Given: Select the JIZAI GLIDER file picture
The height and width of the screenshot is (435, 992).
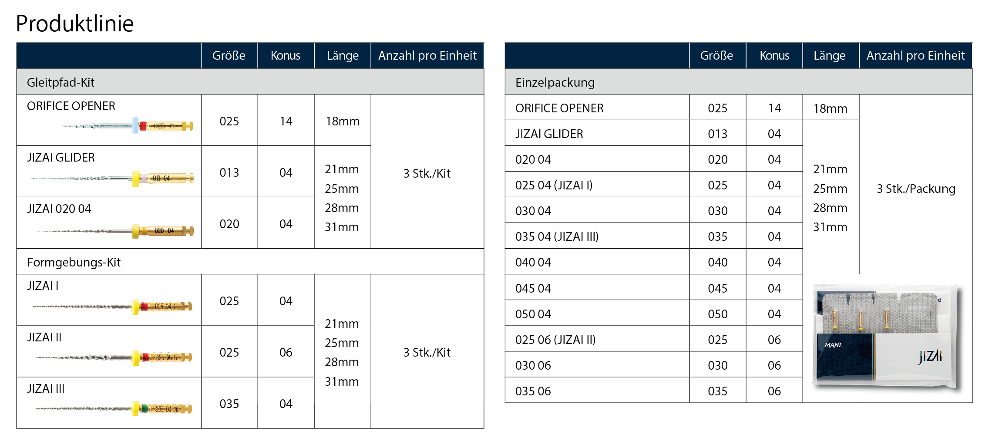Looking at the screenshot, I should point(113,178).
